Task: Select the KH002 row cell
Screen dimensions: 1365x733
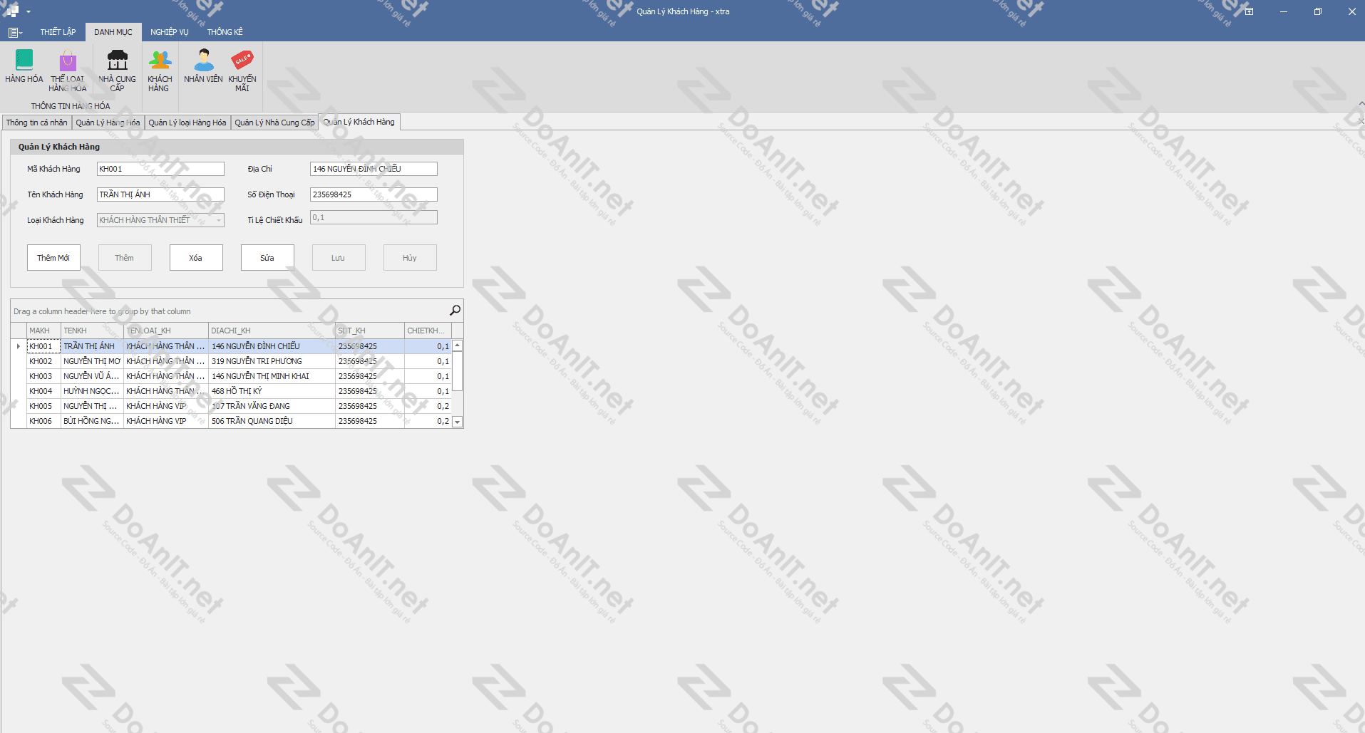Action: pos(43,361)
